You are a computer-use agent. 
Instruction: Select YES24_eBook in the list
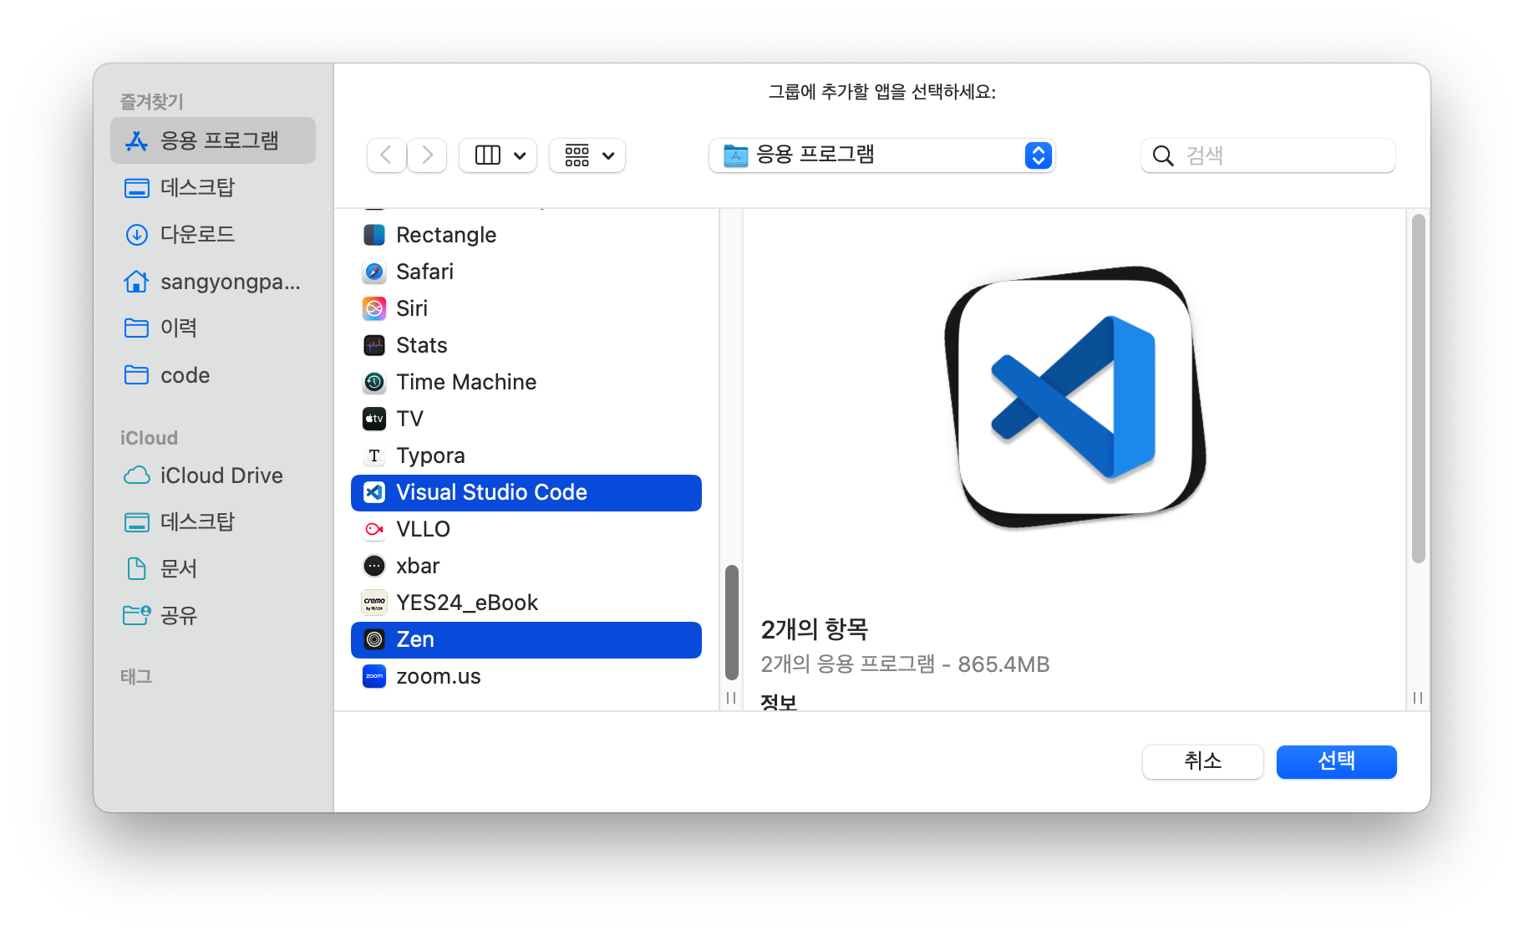pyautogui.click(x=465, y=602)
